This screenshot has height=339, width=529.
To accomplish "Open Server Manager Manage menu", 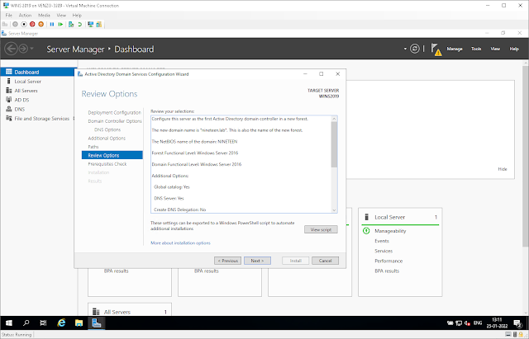I will 455,49.
